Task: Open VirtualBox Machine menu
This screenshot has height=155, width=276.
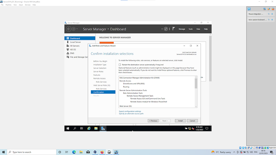Action: (8, 5)
